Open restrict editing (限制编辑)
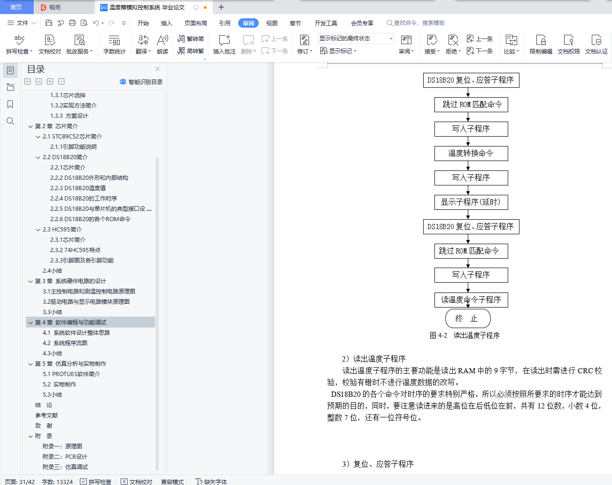The width and height of the screenshot is (612, 485). [x=541, y=45]
